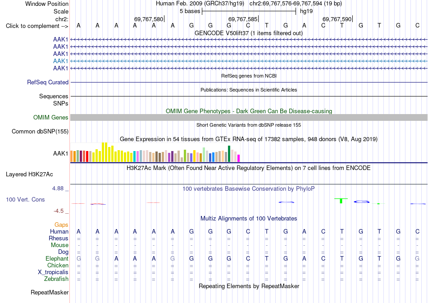Click the Dog species label
The width and height of the screenshot is (428, 303).
click(x=63, y=252)
